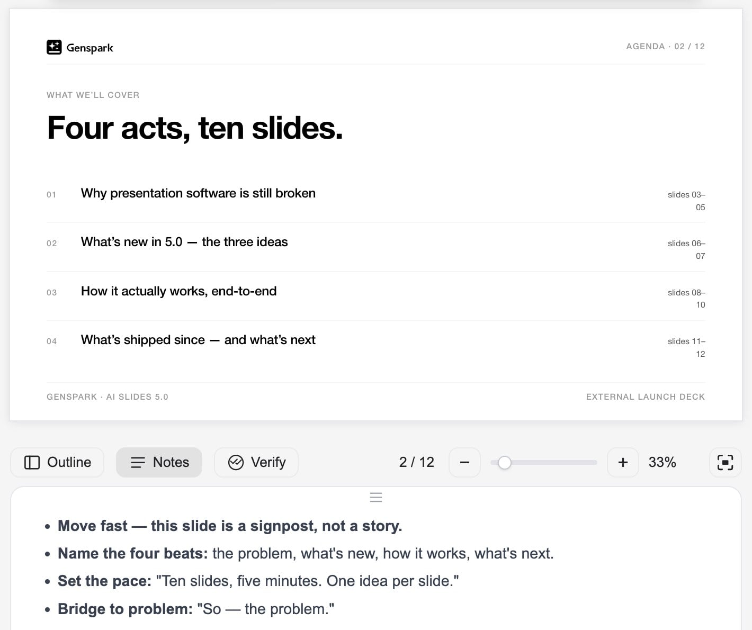Click the Genspark logo icon
752x630 pixels.
pyautogui.click(x=54, y=47)
